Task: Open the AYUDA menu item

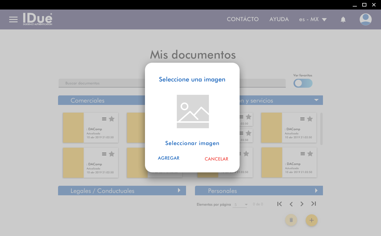Action: tap(279, 19)
